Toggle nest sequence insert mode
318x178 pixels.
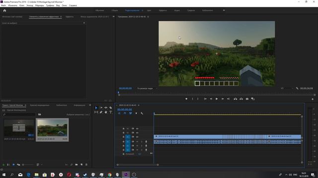tap(119, 113)
